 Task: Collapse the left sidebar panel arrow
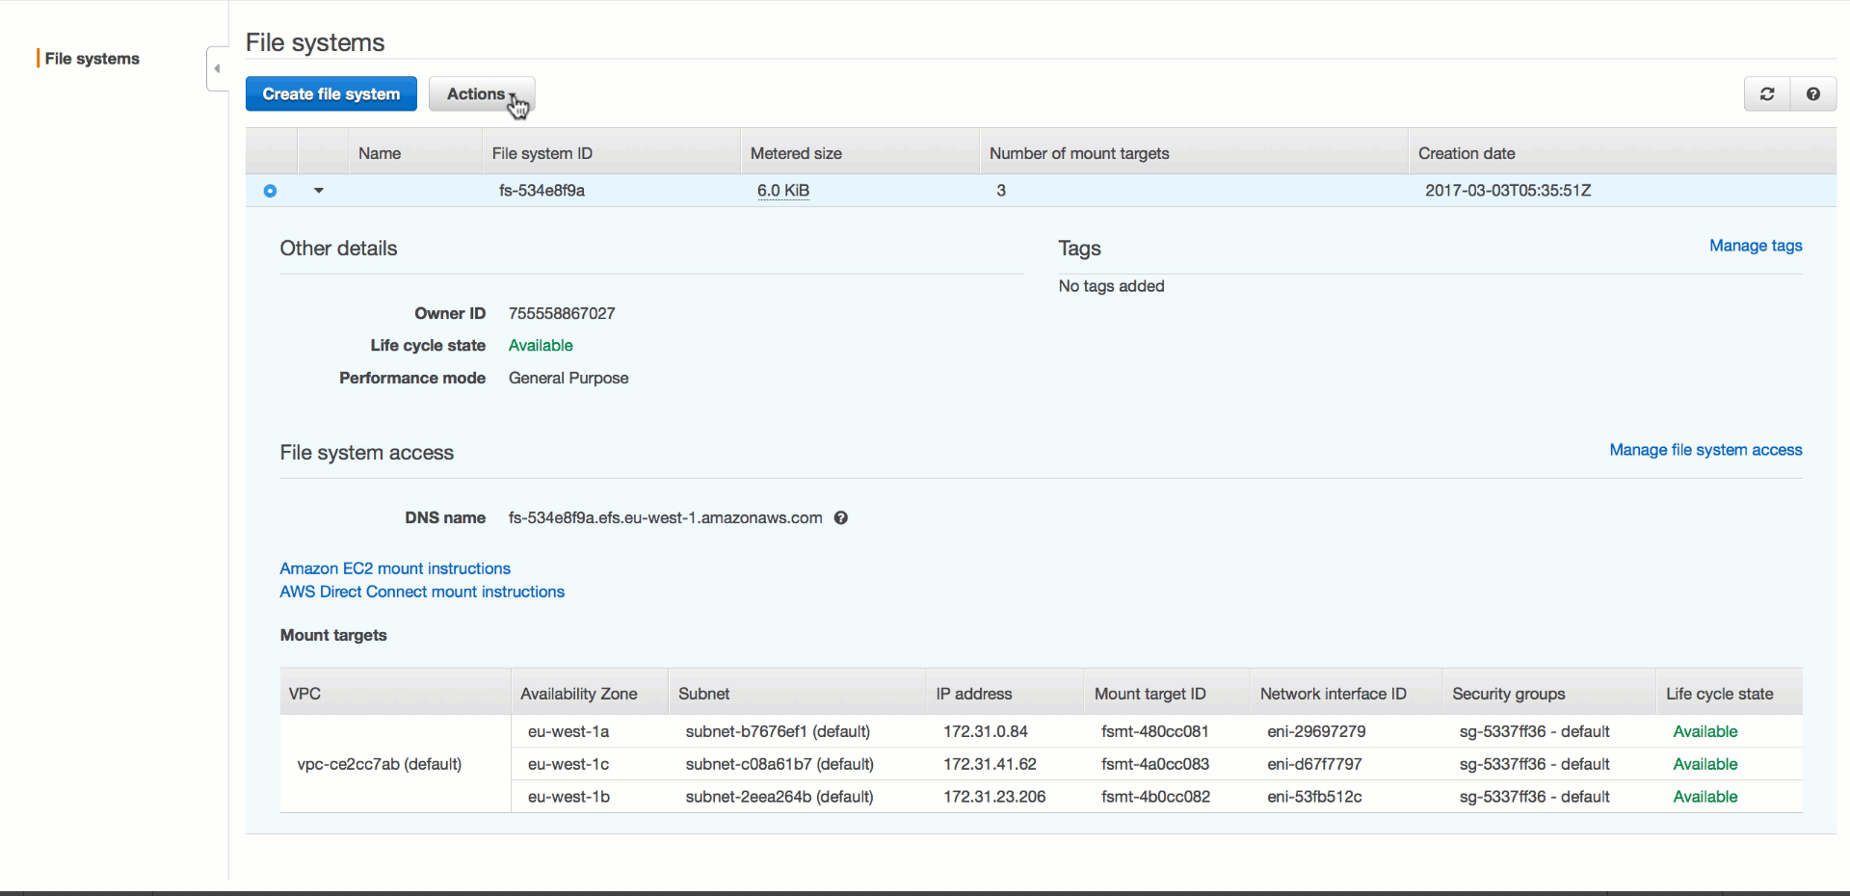click(217, 68)
